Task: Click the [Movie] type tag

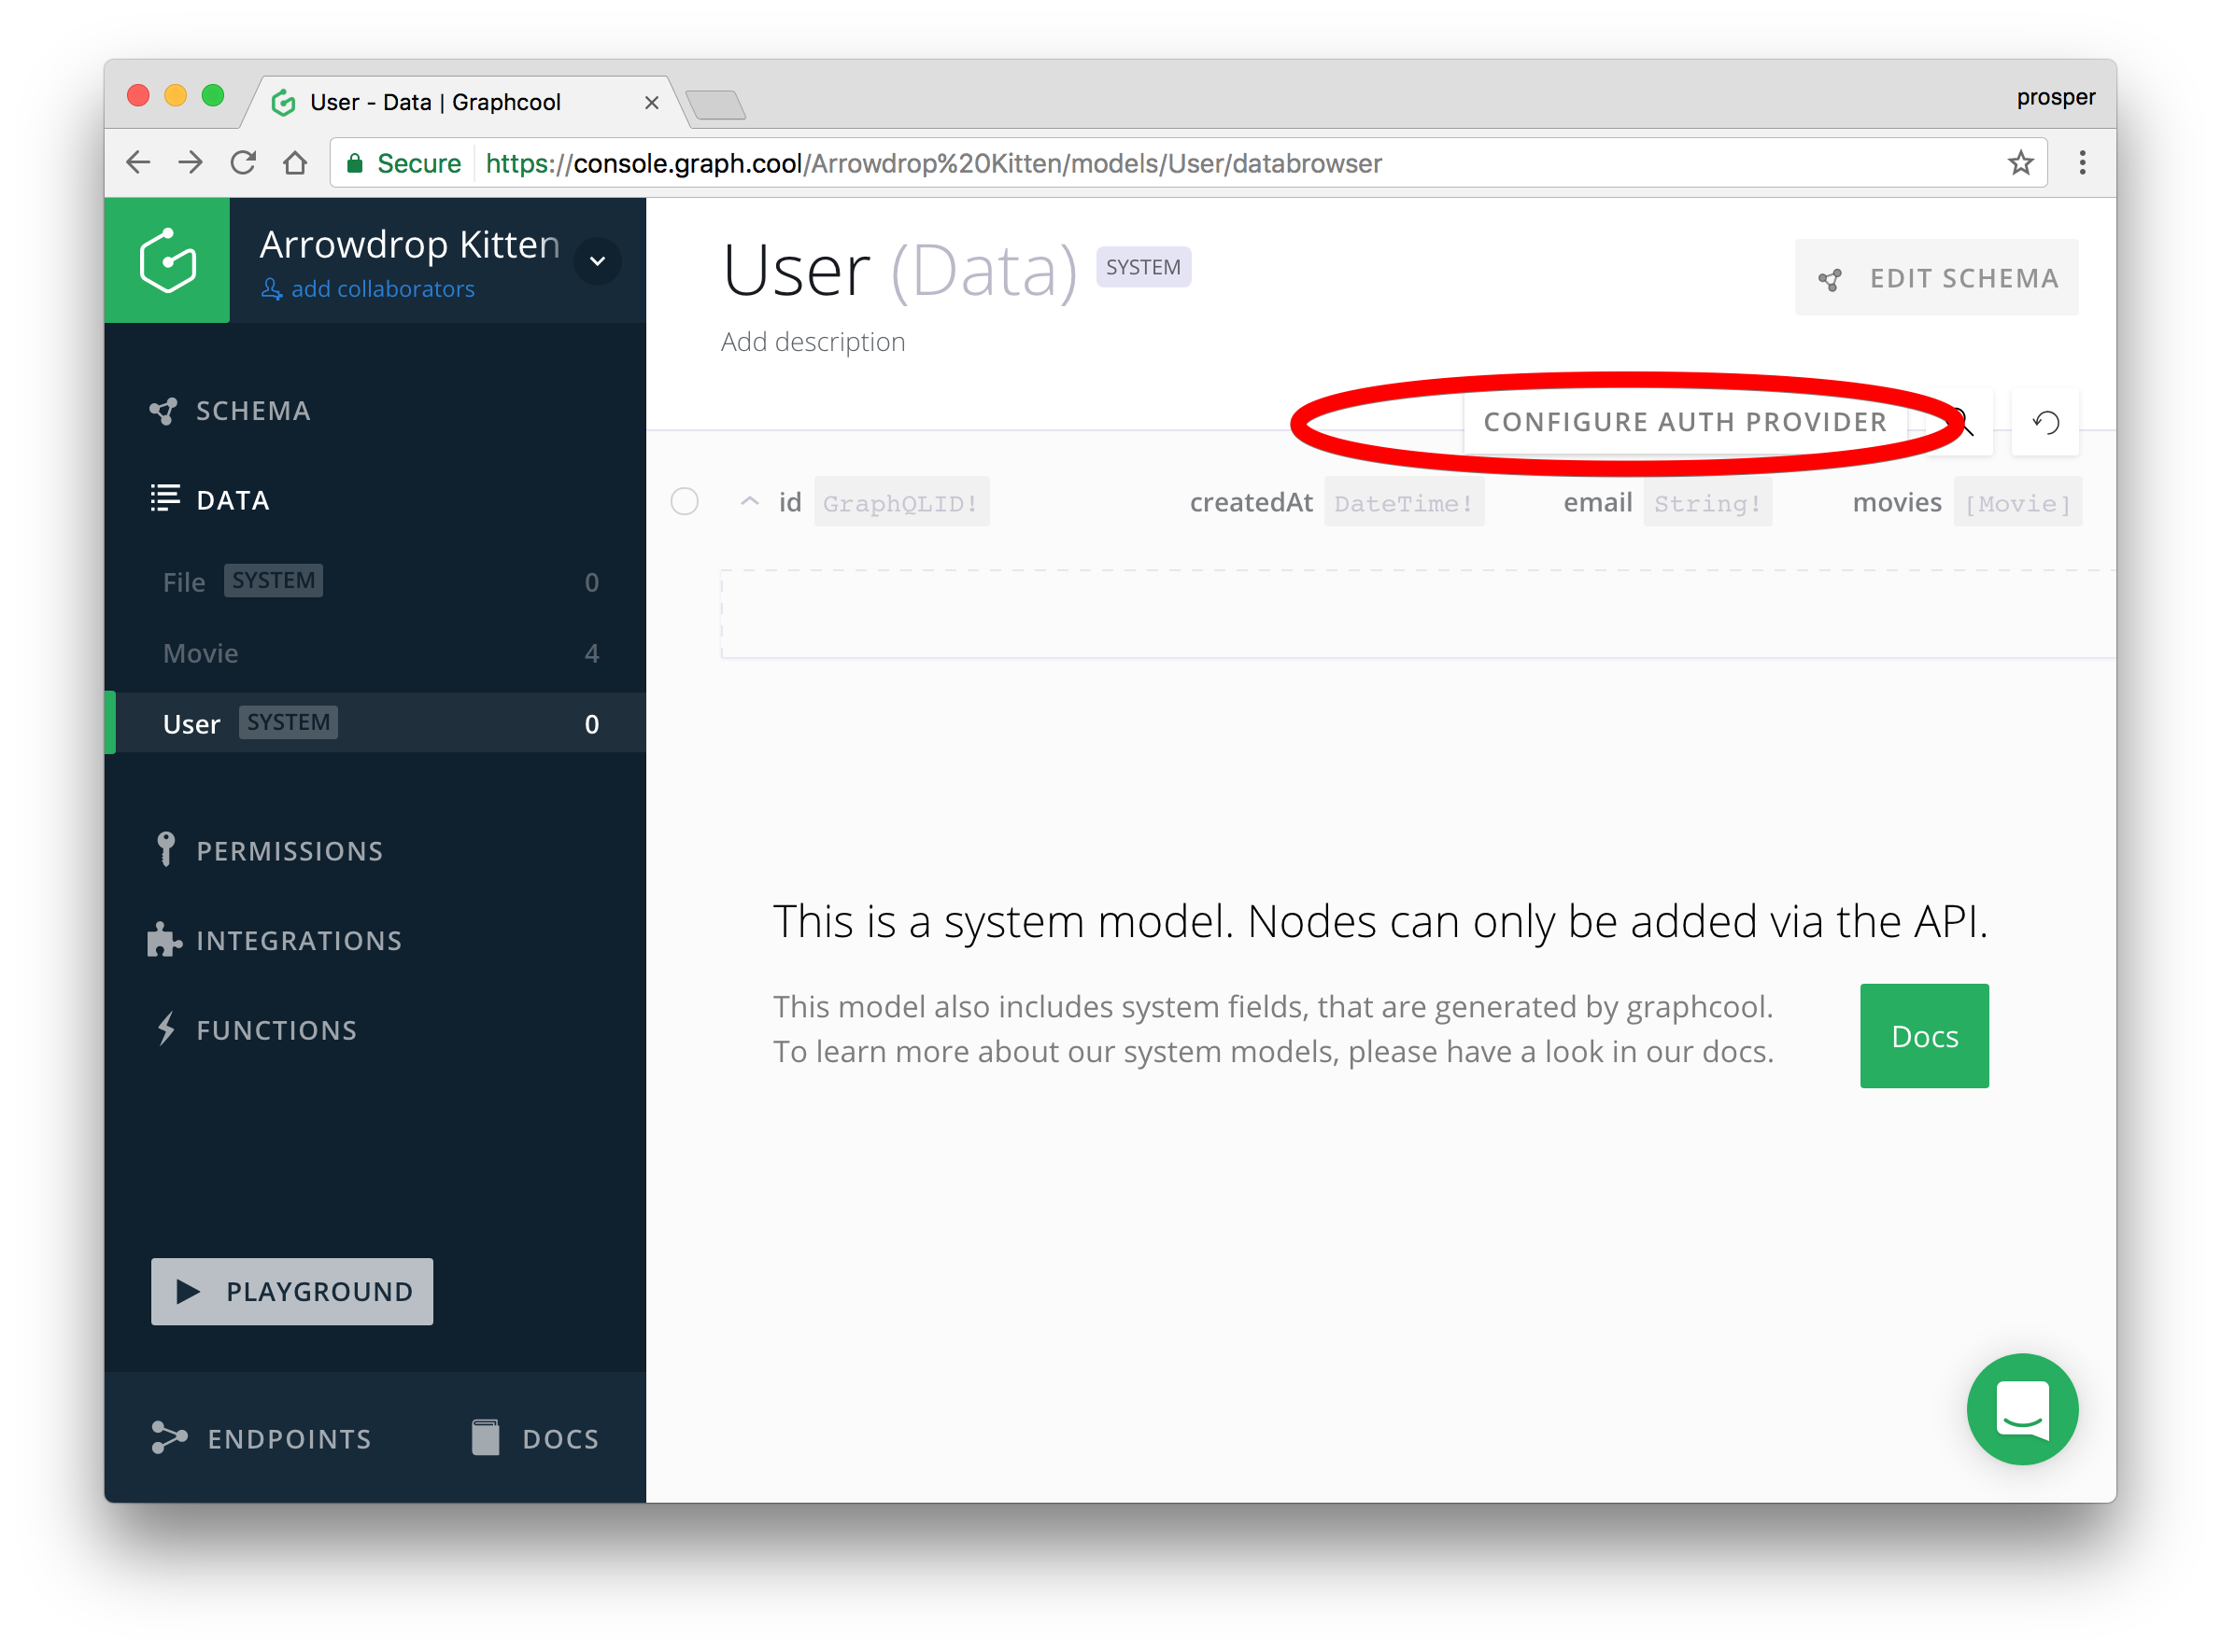Action: coord(2018,502)
